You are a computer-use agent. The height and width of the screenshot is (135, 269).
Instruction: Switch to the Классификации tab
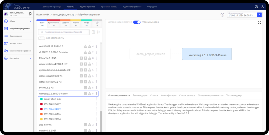pyautogui.click(x=168, y=95)
